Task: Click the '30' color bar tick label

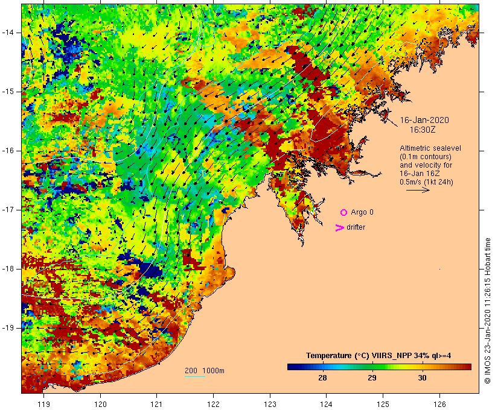Action: pyautogui.click(x=422, y=378)
